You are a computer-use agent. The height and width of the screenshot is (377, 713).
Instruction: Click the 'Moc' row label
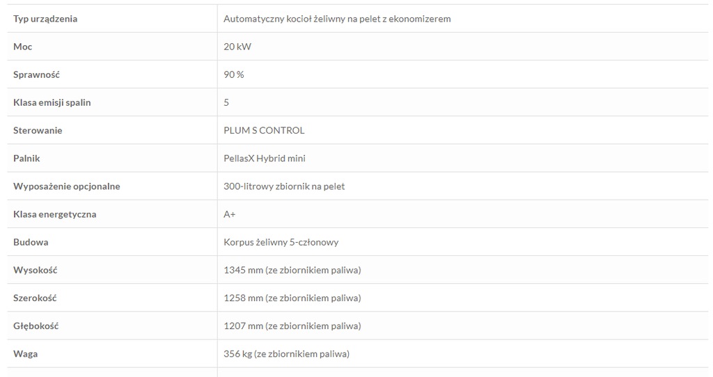pyautogui.click(x=23, y=47)
